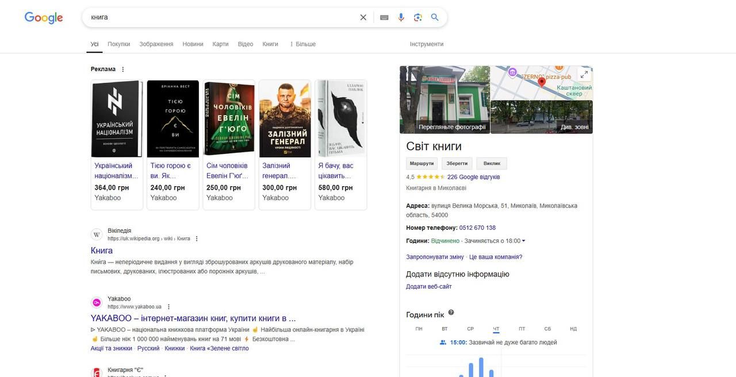Open three-dot menu next to Реклама
Viewport: 736px width, 377px height.
[122, 70]
